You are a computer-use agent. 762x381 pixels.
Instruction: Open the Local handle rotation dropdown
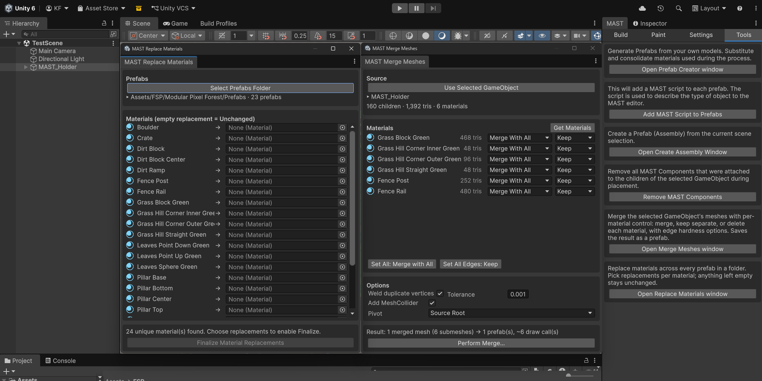coord(187,36)
